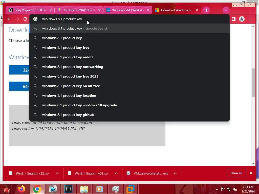This screenshot has width=259, height=194.
Task: Click search icon beside 'product key reddit'
Action: click(x=35, y=57)
